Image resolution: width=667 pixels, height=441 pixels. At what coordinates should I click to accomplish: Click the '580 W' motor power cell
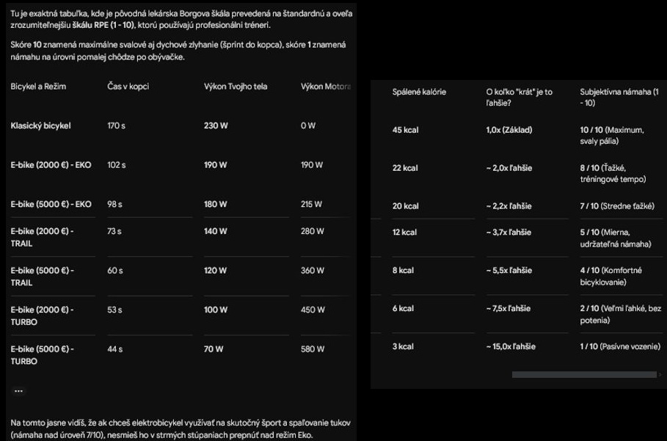pos(313,349)
